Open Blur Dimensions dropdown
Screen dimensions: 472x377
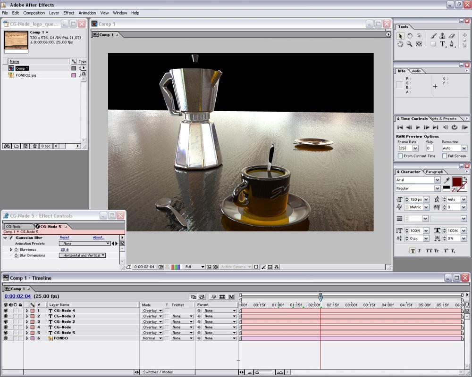click(x=82, y=255)
